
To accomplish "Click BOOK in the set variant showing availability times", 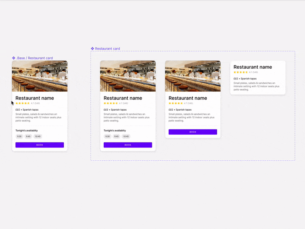I will (x=128, y=145).
